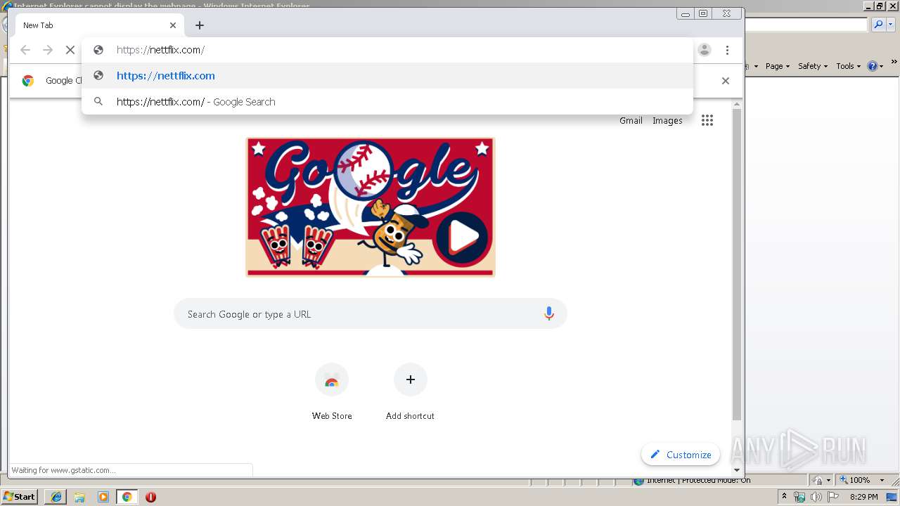900x506 pixels.
Task: Open the Tools menu in Internet Explorer
Action: tap(849, 66)
